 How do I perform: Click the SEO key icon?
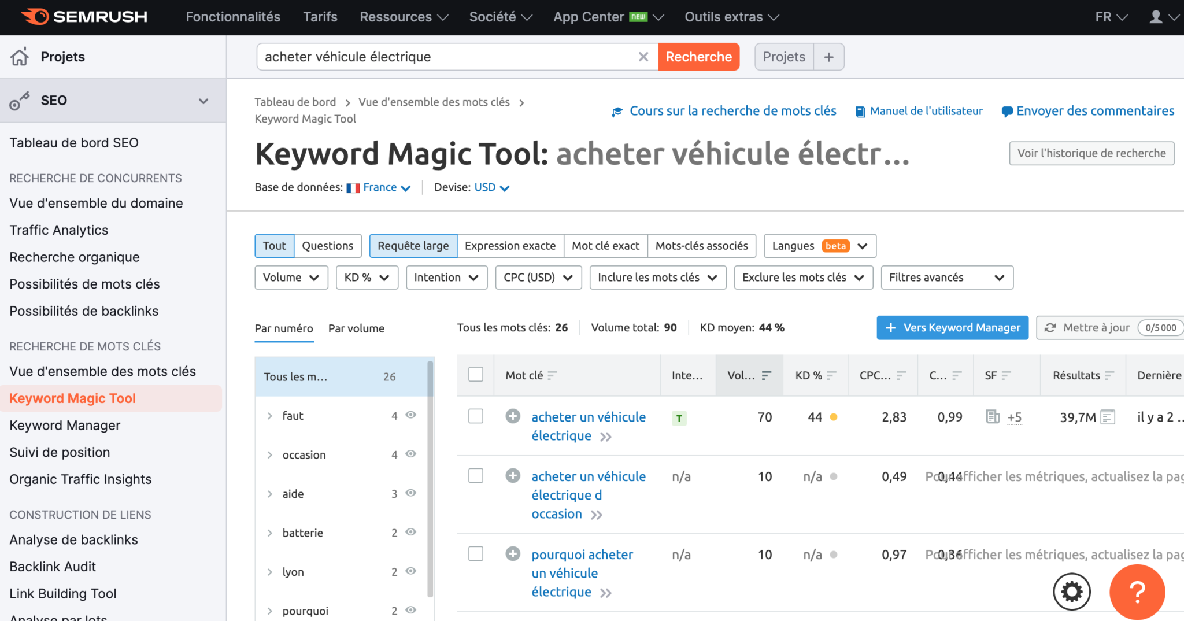pyautogui.click(x=19, y=101)
